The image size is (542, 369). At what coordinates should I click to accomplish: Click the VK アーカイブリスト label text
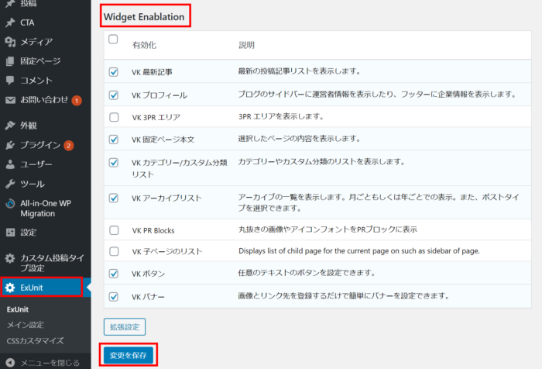coord(166,198)
